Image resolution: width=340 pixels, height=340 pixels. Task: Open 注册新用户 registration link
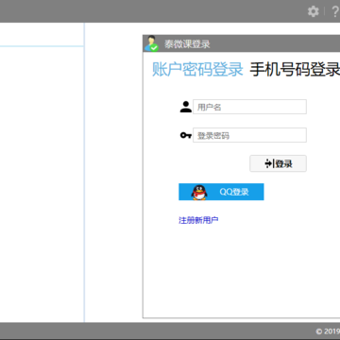198,220
